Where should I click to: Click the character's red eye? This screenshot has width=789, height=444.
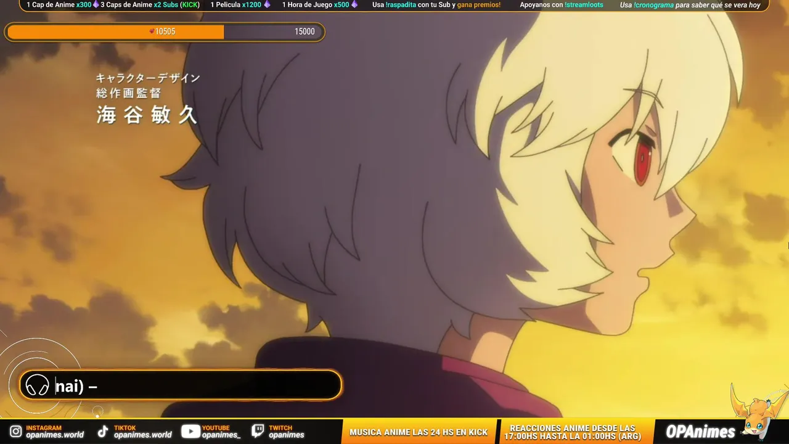tap(643, 161)
